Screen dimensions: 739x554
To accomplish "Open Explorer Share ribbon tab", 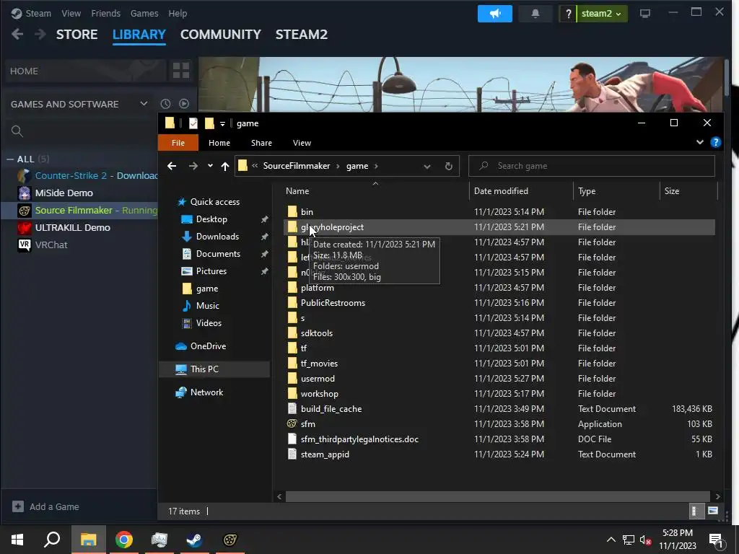I will click(261, 143).
